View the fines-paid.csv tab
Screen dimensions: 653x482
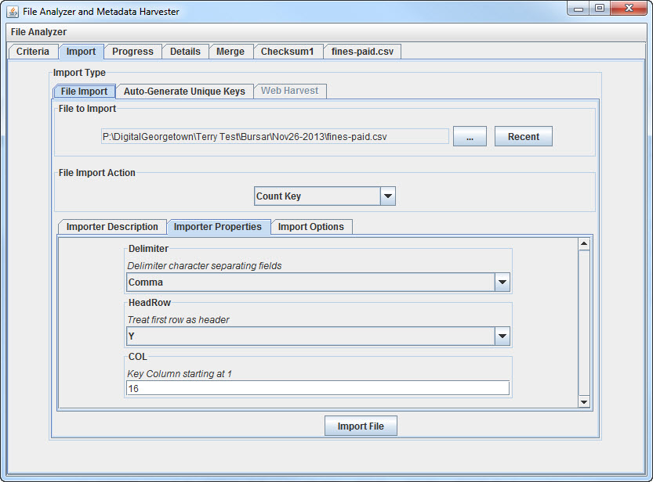tap(362, 52)
